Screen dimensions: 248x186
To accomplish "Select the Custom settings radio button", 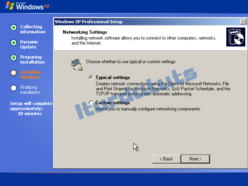I will 91,103.
